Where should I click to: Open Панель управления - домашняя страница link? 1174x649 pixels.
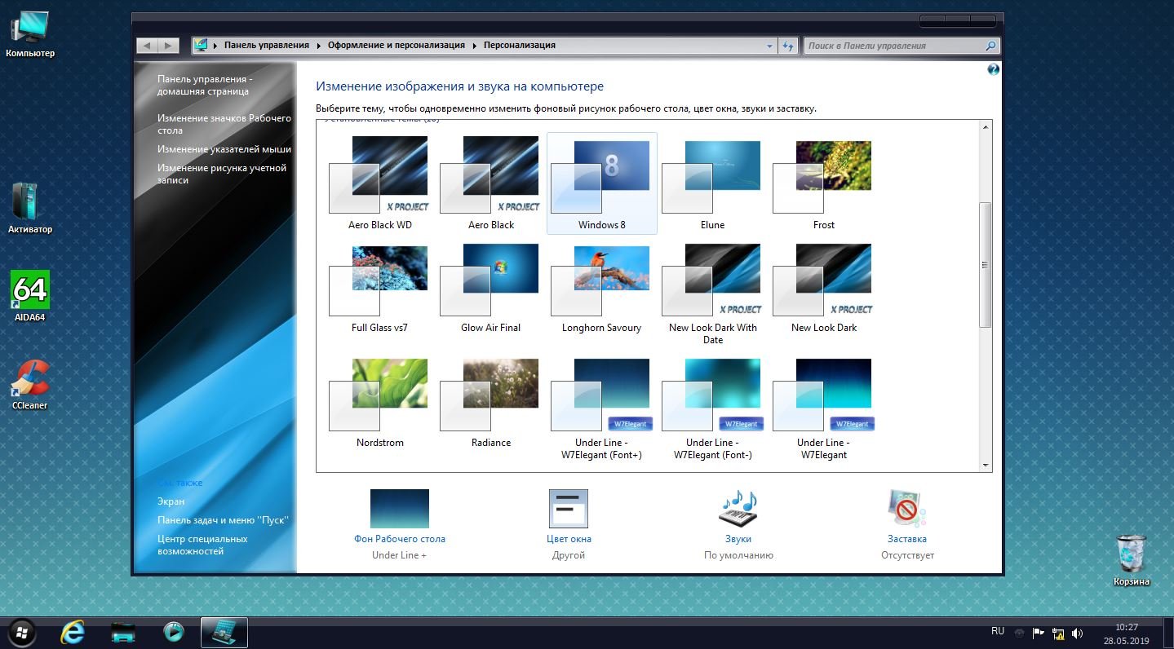205,86
